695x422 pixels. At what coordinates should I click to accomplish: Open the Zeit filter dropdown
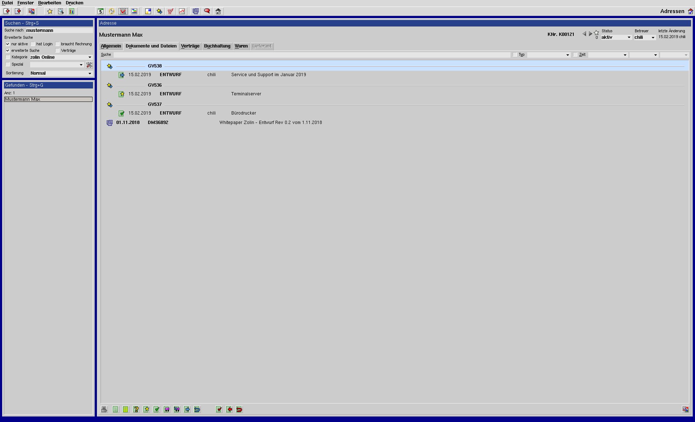tap(608, 55)
